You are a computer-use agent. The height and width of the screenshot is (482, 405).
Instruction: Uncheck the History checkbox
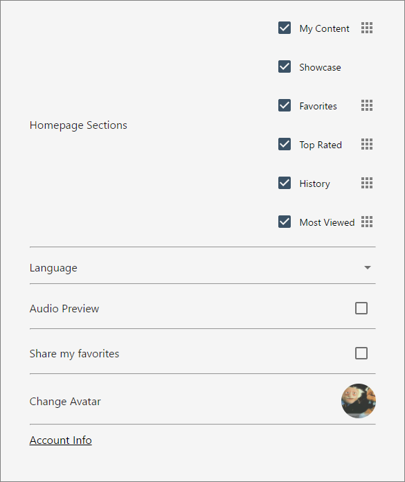coord(285,183)
